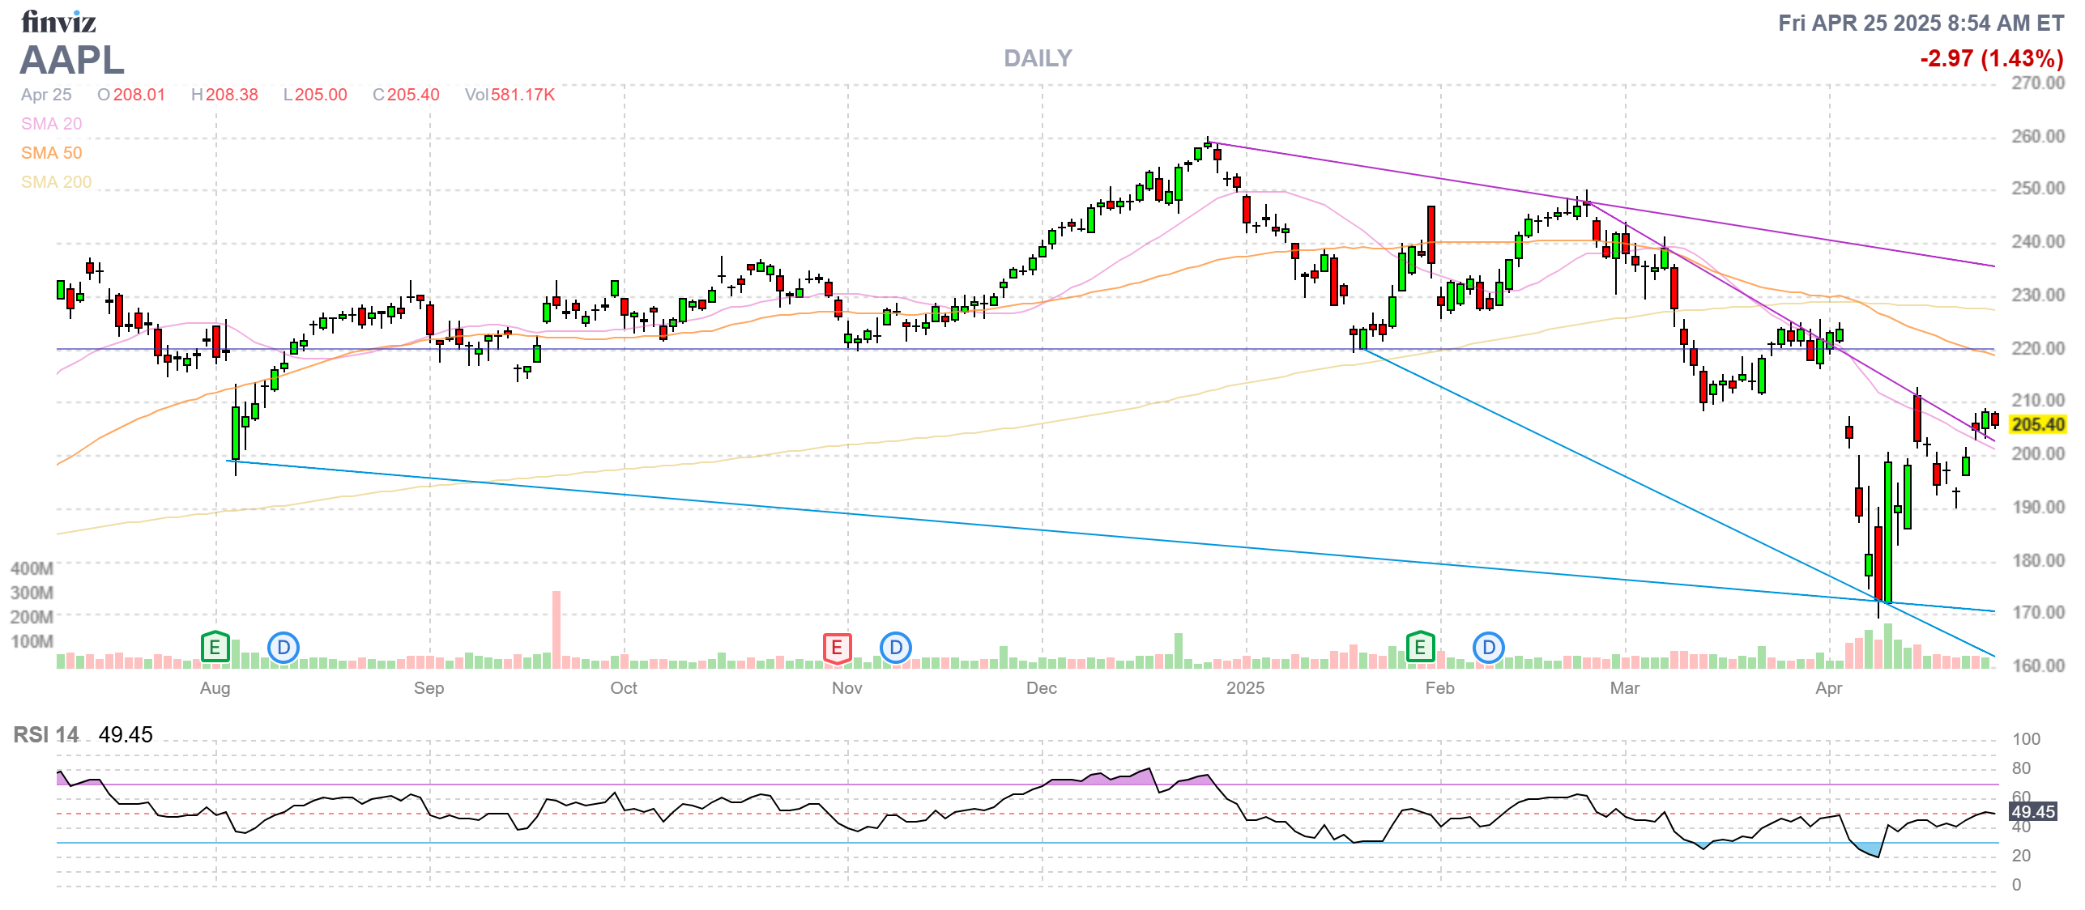
Task: Click the dark 49.45 RSI value tag
Action: pyautogui.click(x=2032, y=811)
